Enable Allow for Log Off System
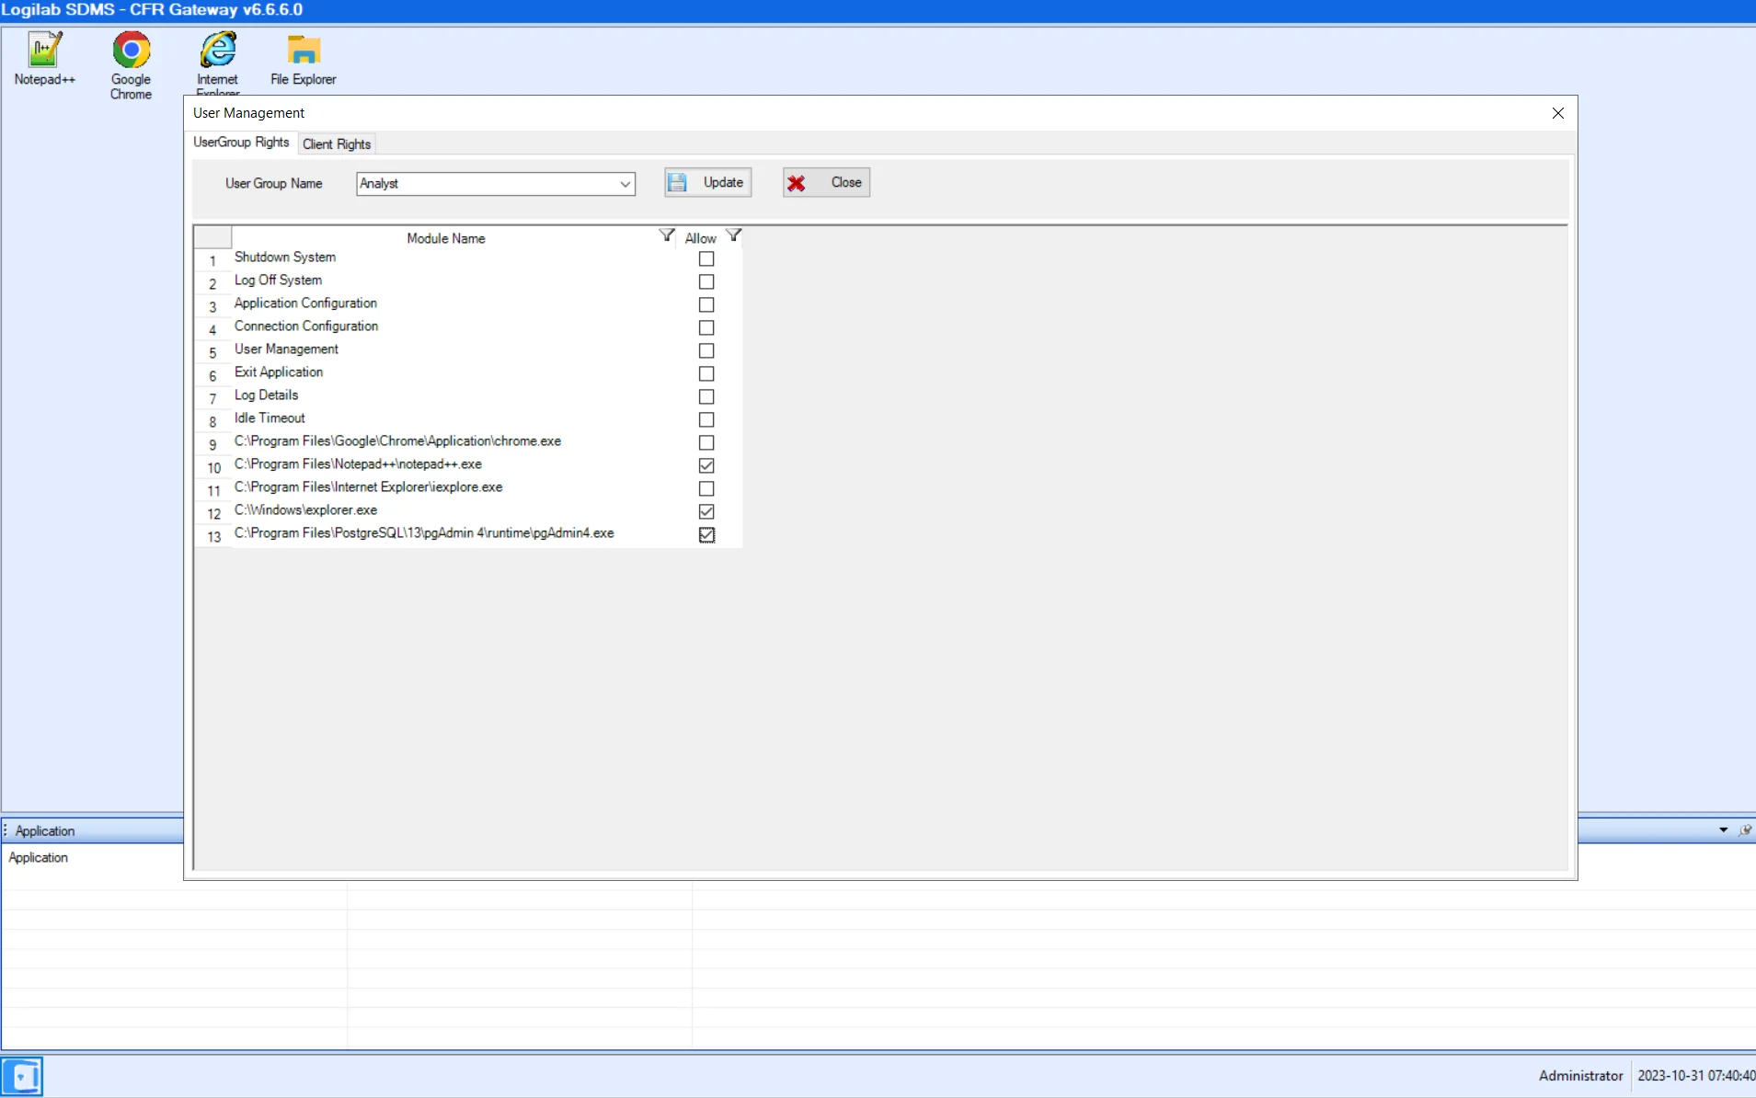Image resolution: width=1756 pixels, height=1098 pixels. (706, 281)
